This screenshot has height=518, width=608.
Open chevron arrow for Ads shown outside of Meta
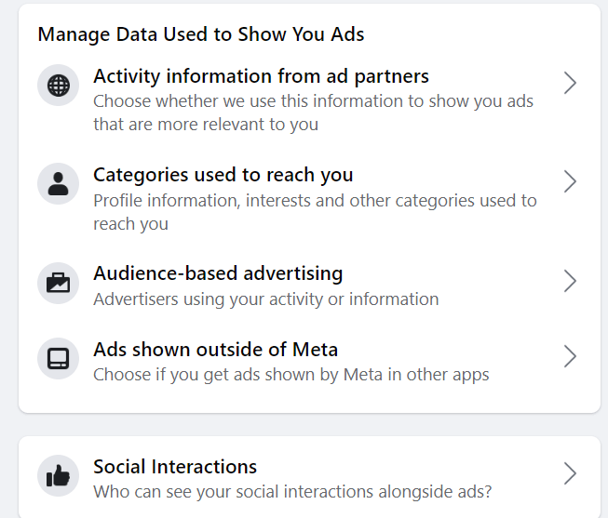click(x=571, y=356)
